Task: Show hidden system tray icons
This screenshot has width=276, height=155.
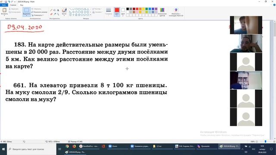Action: [x=242, y=149]
